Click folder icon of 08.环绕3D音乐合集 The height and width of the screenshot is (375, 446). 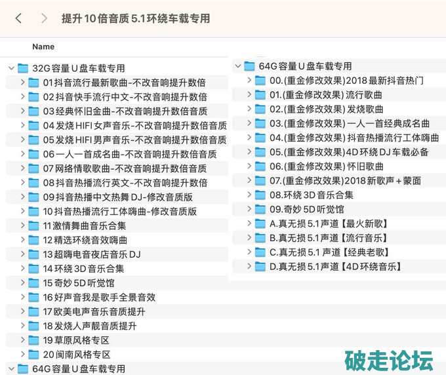[260, 195]
